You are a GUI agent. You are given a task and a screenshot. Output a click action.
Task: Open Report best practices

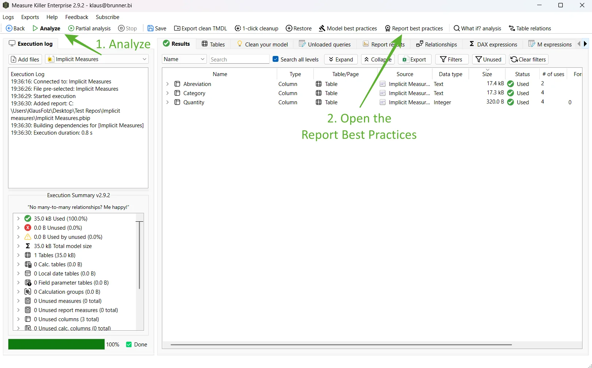tap(414, 29)
